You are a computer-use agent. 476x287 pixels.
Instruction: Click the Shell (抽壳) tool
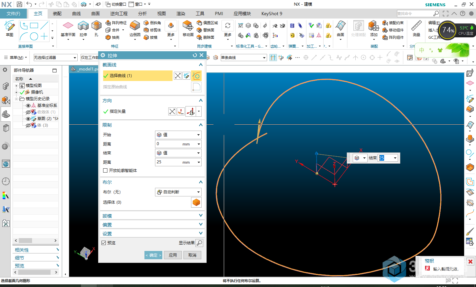click(x=113, y=37)
